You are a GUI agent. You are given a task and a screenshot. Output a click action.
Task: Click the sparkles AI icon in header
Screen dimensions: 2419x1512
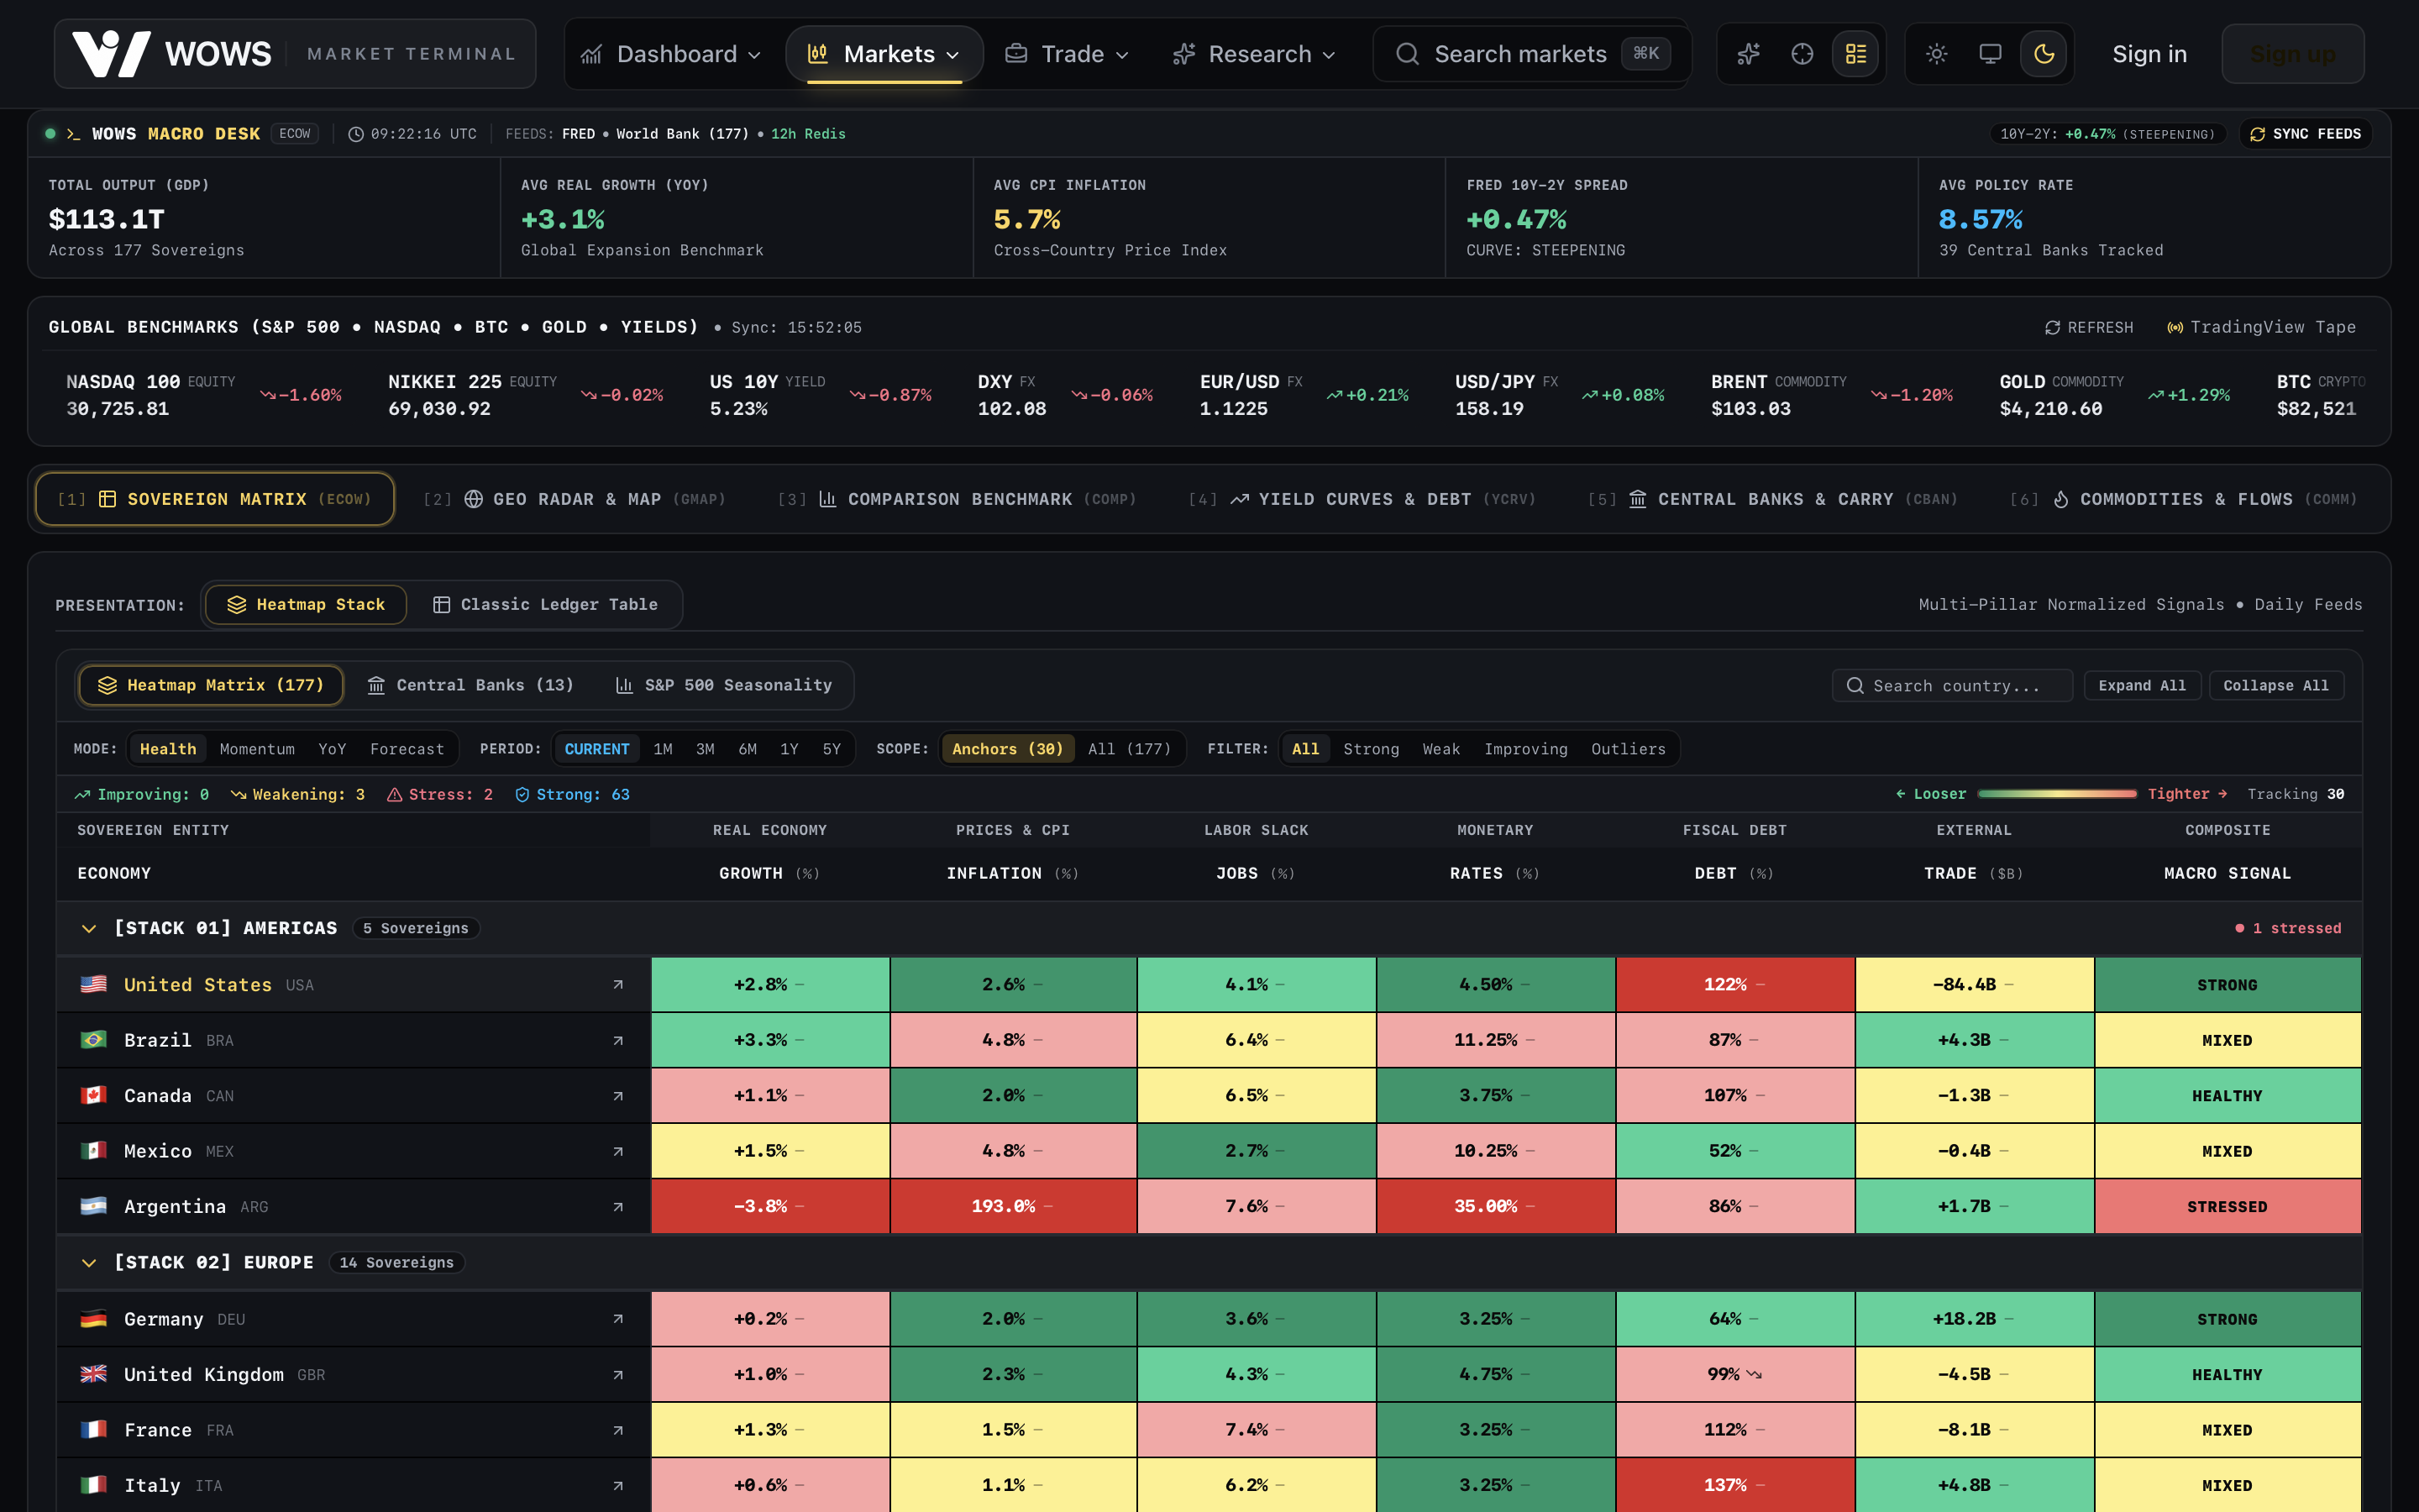point(1748,54)
